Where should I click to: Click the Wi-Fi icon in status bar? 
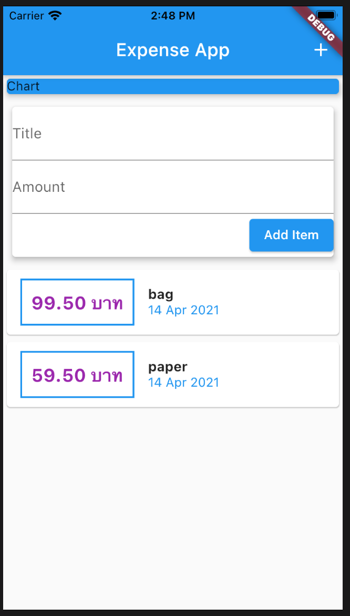point(54,16)
